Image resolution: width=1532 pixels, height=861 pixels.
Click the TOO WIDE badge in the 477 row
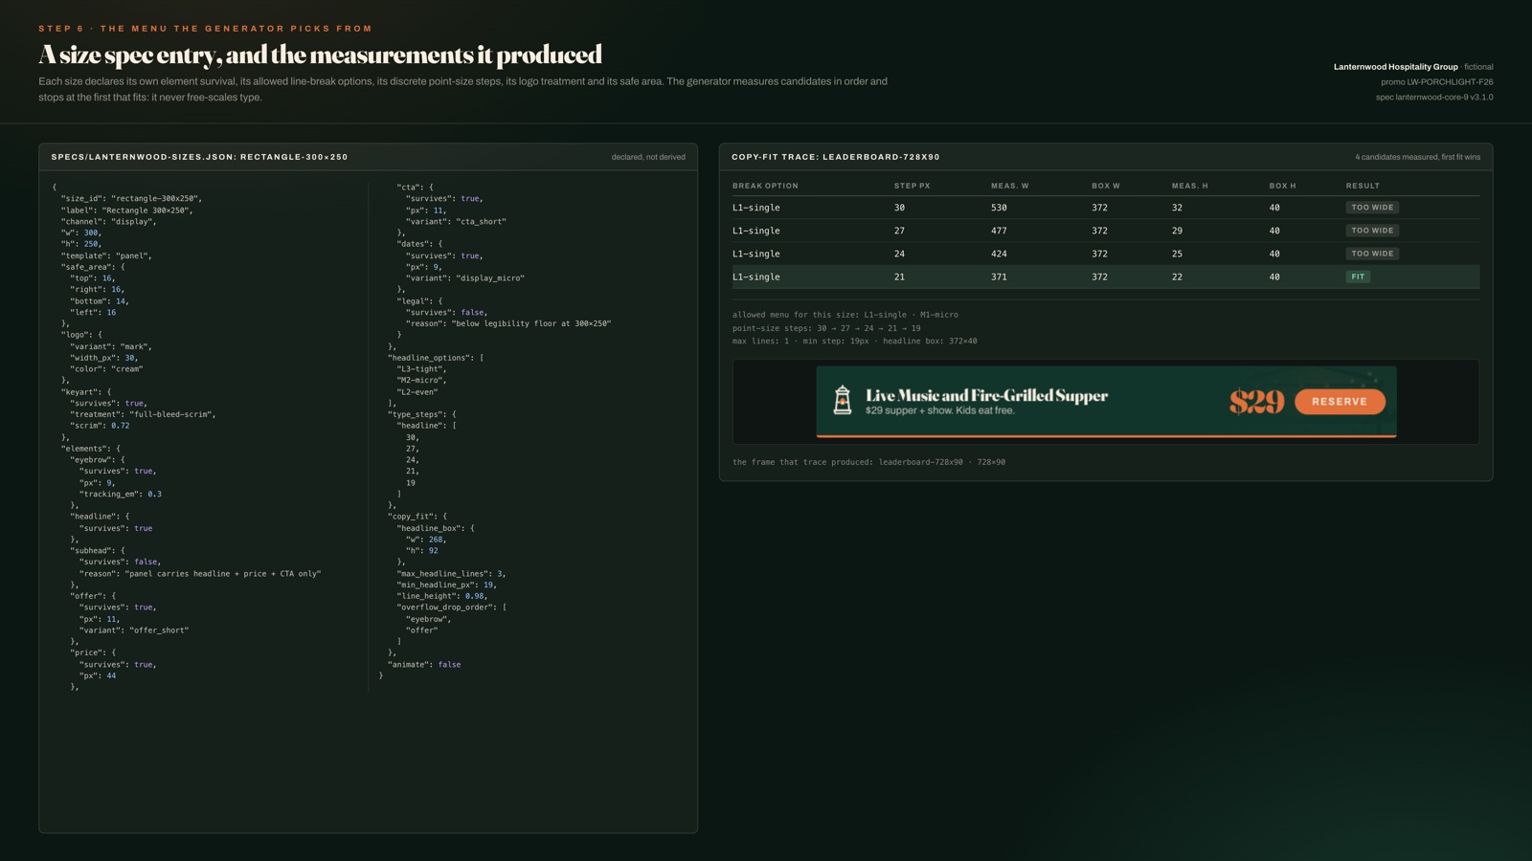coord(1372,231)
